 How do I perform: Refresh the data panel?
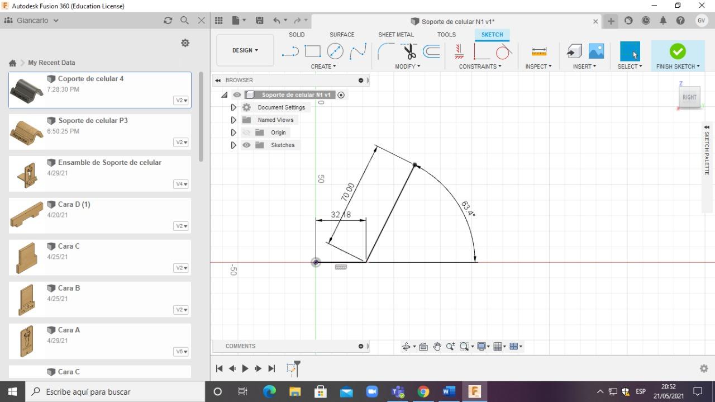168,20
